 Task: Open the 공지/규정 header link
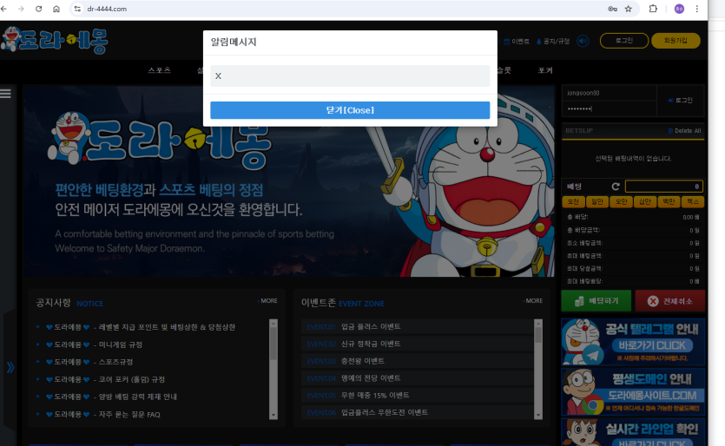[x=553, y=42]
